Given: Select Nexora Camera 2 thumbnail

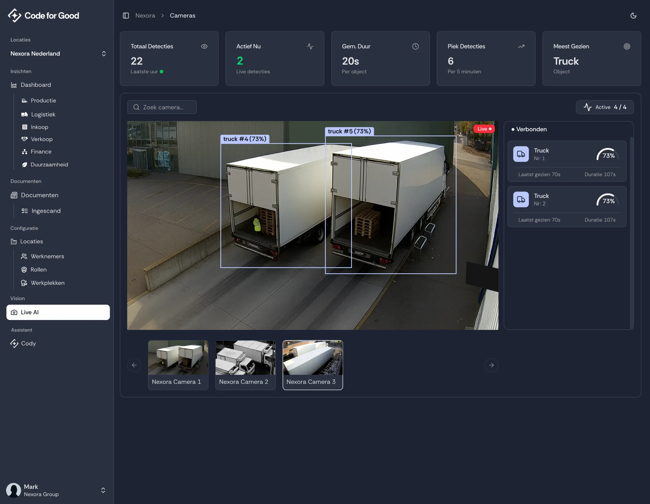Looking at the screenshot, I should pos(245,365).
